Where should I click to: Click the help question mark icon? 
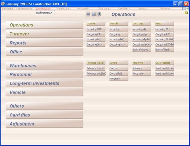coord(187,8)
